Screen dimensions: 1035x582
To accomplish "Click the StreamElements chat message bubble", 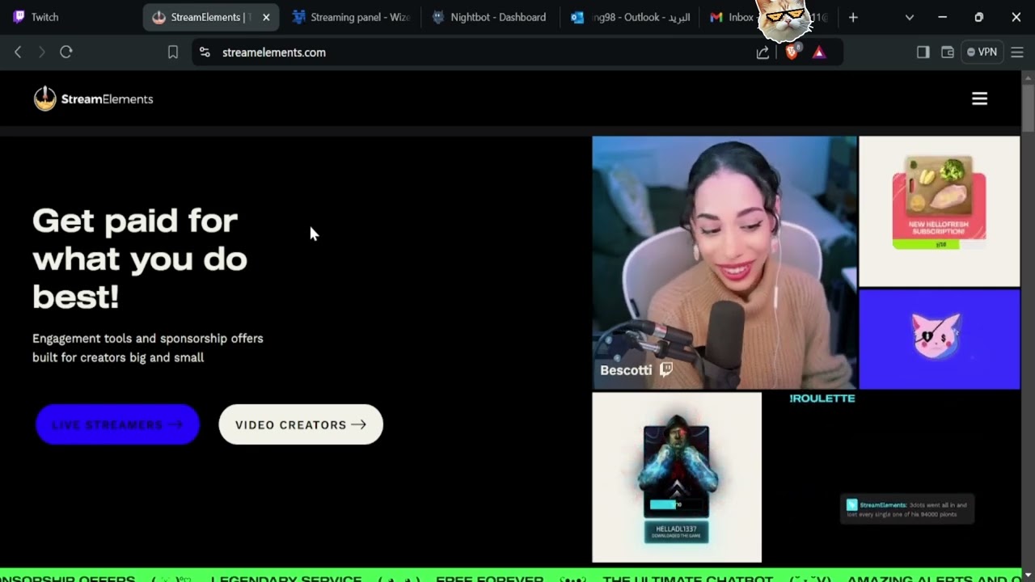I will coord(907,509).
